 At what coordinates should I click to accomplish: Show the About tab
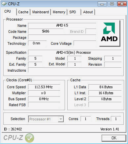[88, 12]
